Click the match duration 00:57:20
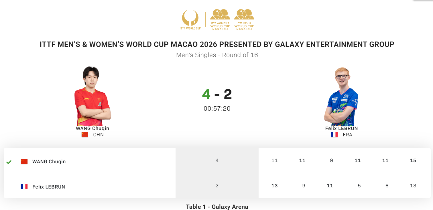433x210 pixels. click(217, 109)
